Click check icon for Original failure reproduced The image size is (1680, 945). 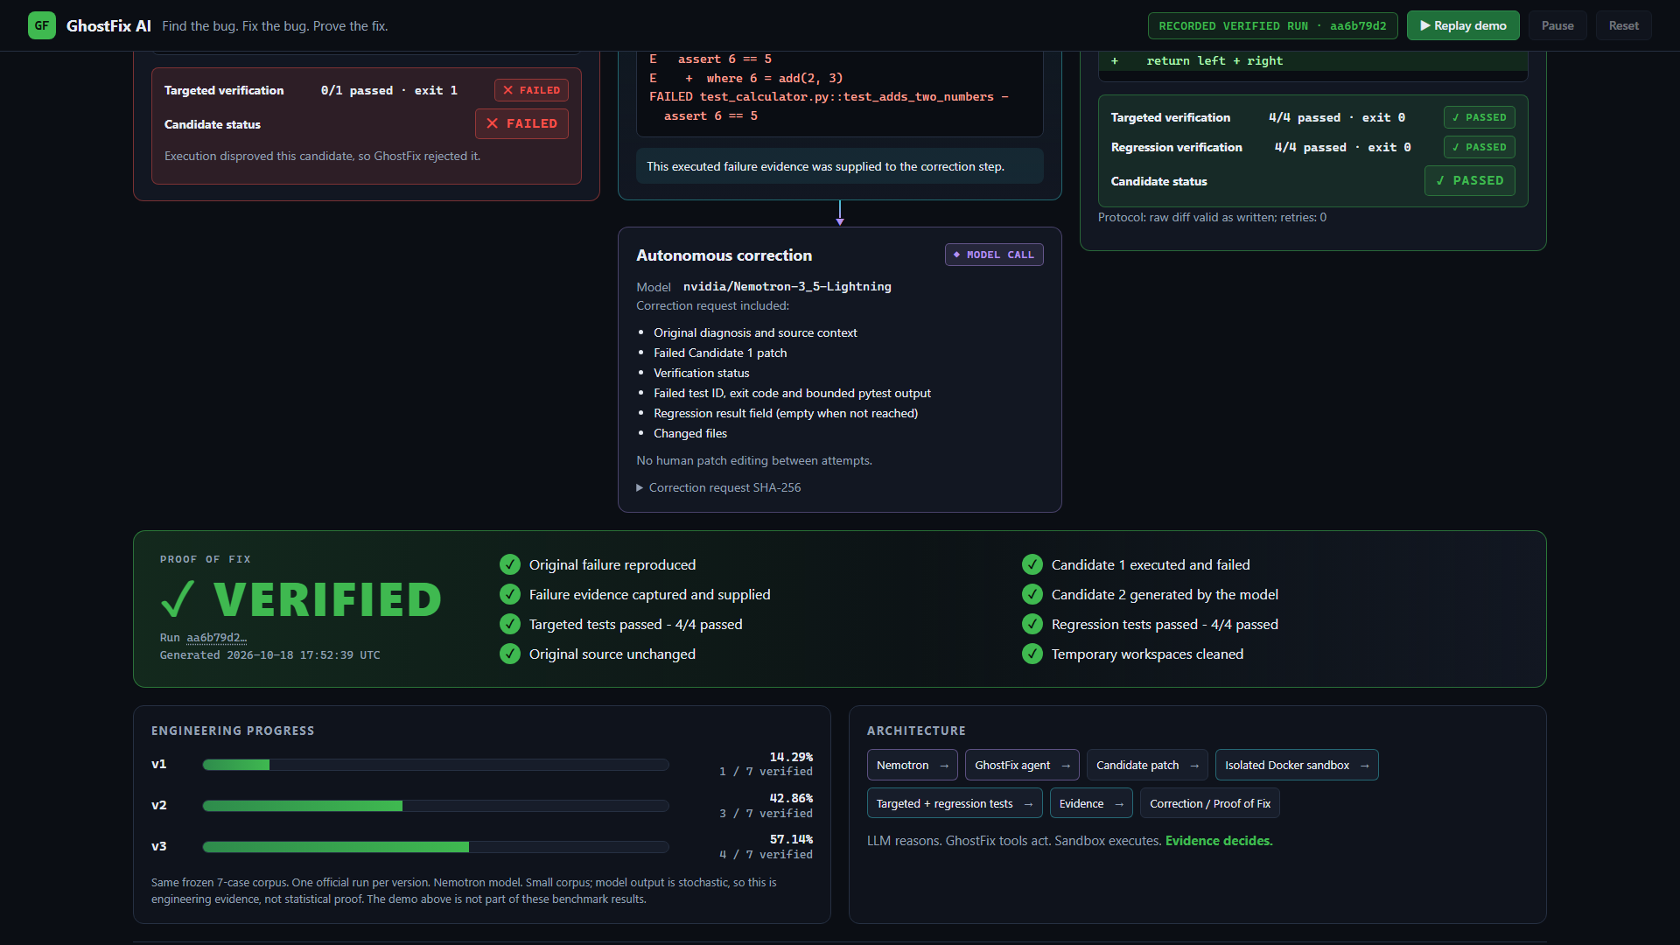(x=510, y=565)
